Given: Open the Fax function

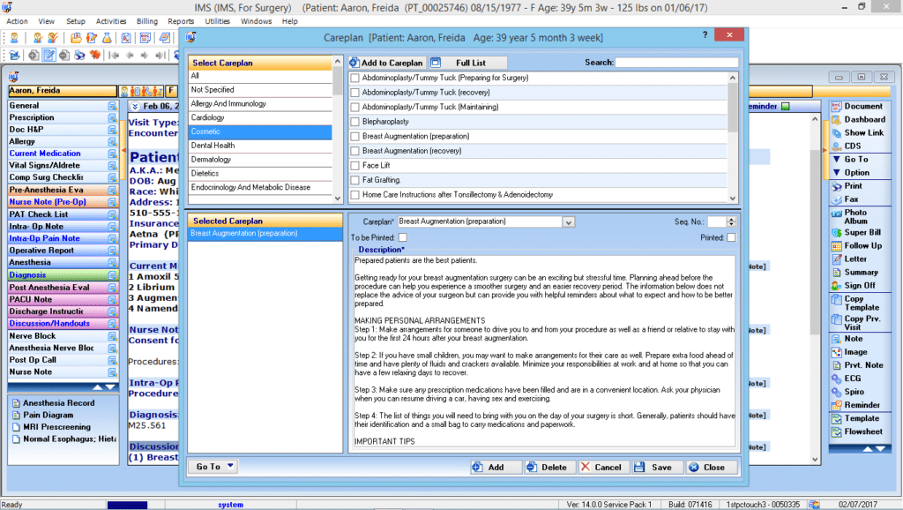Looking at the screenshot, I should pyautogui.click(x=851, y=200).
